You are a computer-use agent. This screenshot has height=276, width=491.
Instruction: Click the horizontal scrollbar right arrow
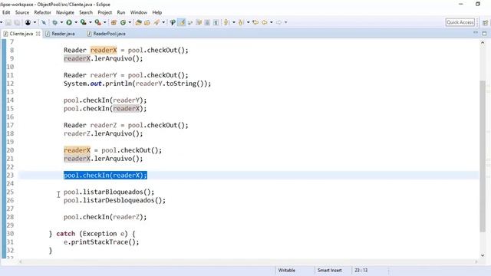[476, 261]
